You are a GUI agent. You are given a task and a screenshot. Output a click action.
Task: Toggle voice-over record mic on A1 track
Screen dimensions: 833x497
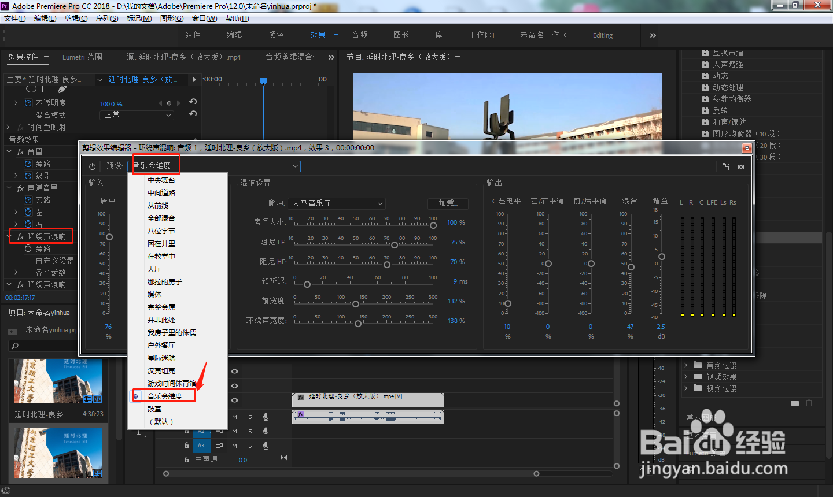tap(266, 417)
